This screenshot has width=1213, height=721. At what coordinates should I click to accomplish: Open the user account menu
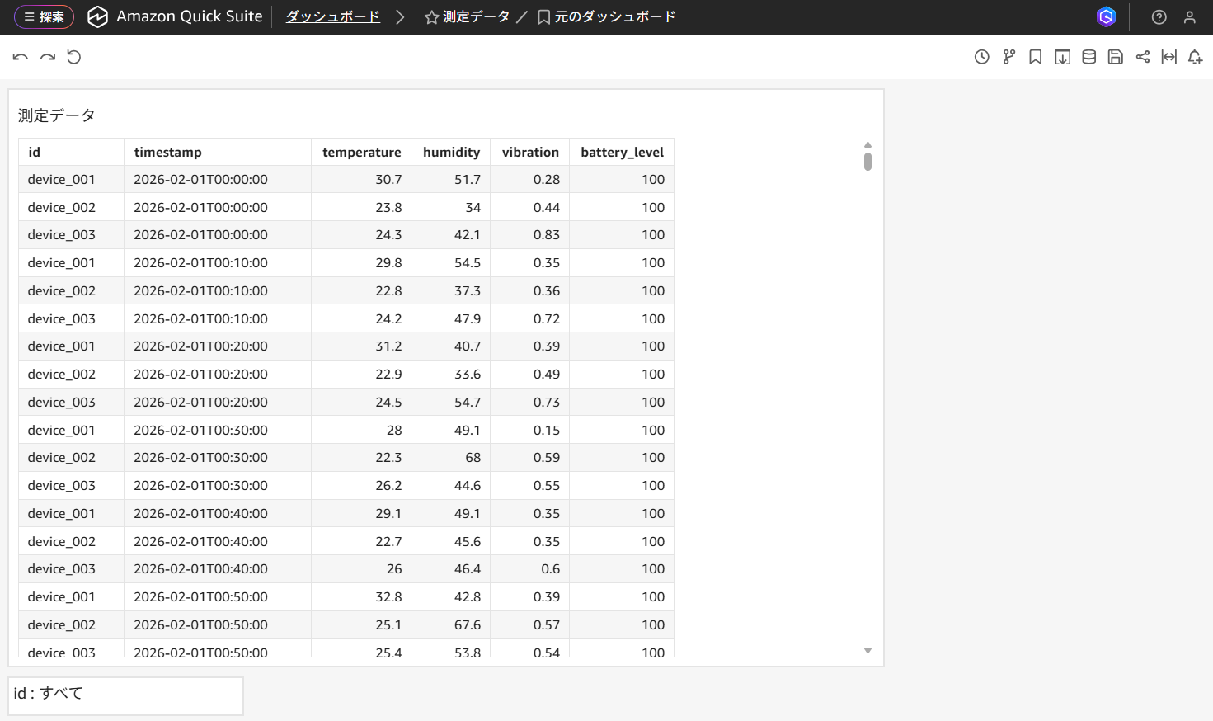[1189, 17]
